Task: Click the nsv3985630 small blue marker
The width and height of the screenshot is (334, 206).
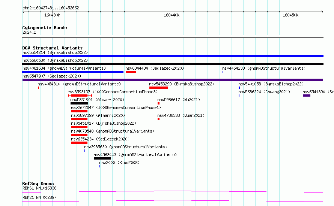Action: 85,151
